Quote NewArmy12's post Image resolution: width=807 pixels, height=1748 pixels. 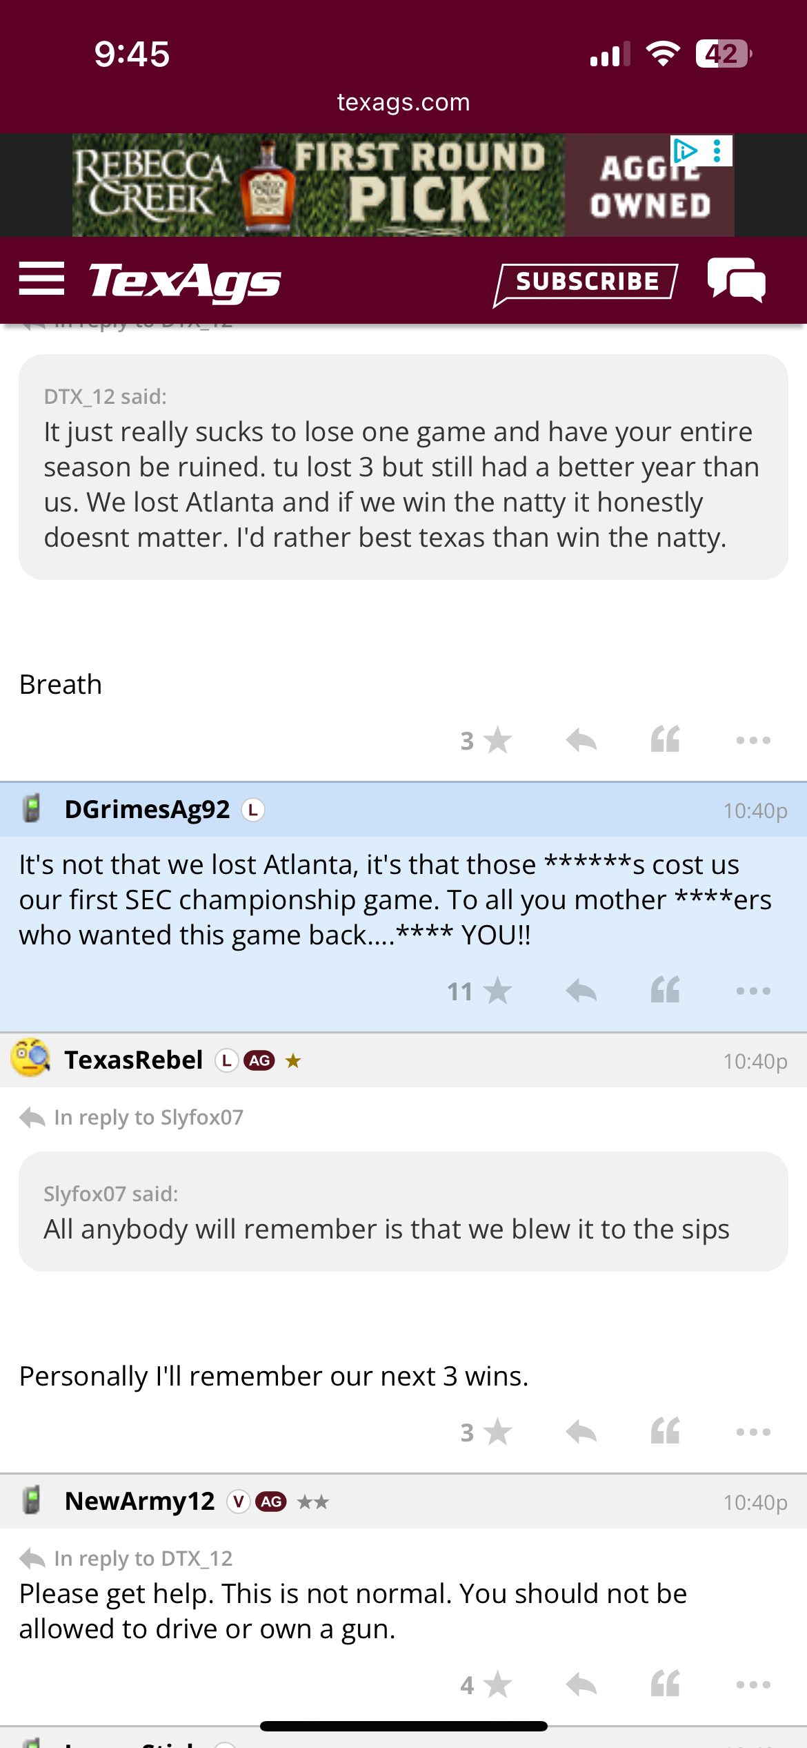tap(665, 1684)
